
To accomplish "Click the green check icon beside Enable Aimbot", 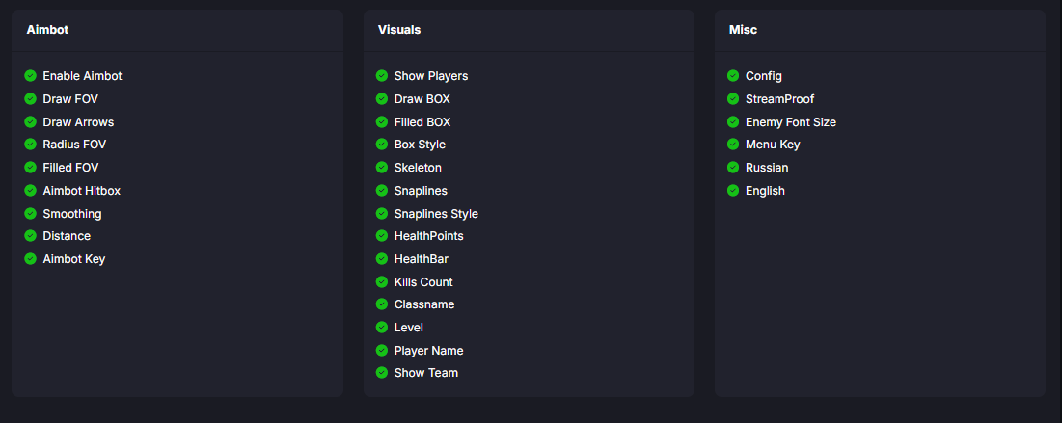I will [x=31, y=76].
